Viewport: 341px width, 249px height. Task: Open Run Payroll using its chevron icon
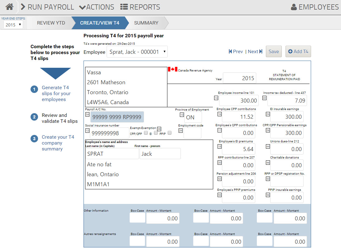(23, 7)
